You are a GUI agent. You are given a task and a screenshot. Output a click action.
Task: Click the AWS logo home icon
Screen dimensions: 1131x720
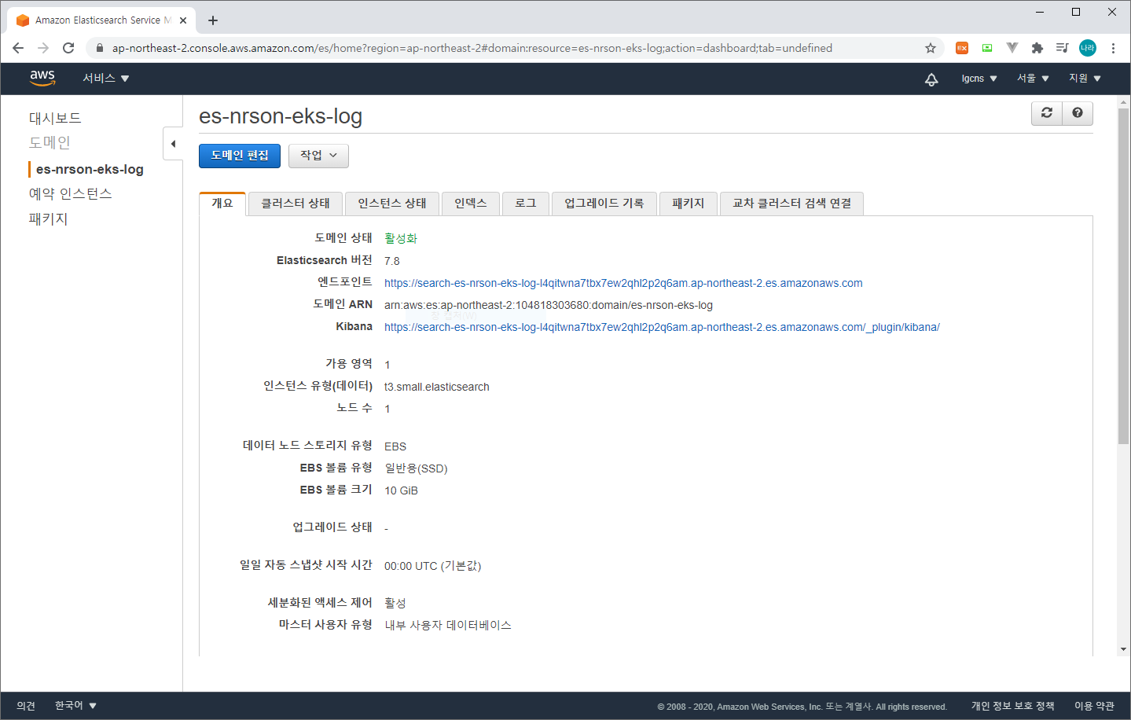click(42, 78)
